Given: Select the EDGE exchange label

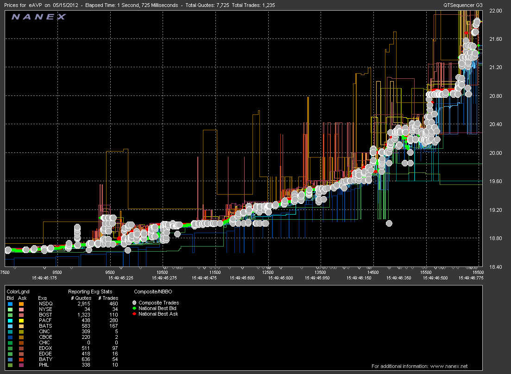Looking at the screenshot, I should point(45,354).
